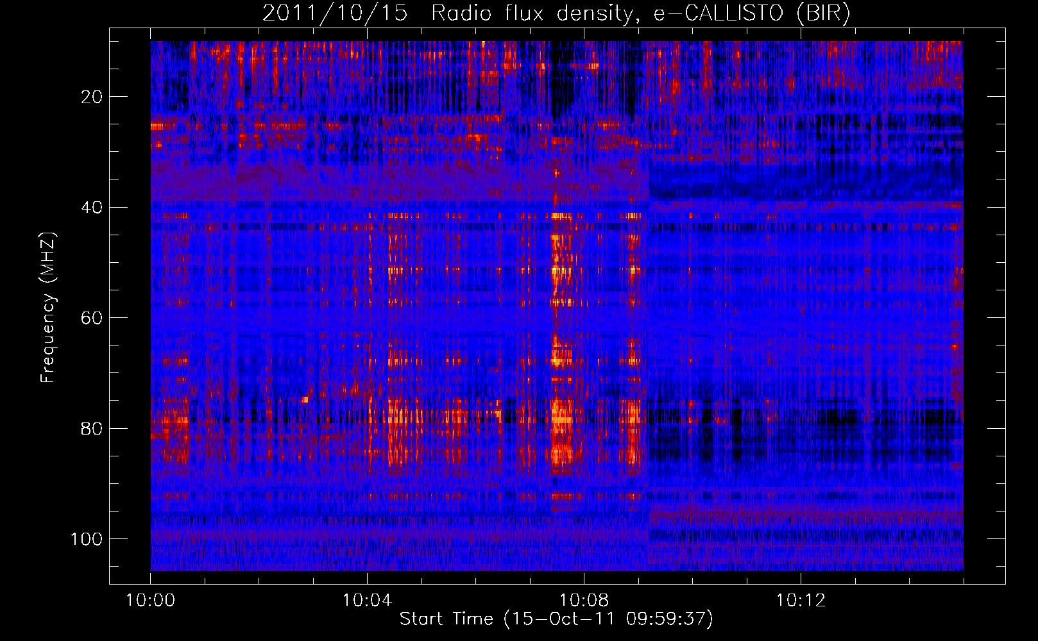
Task: Click the plot title '2011/10/15 Radio flux density'
Action: pyautogui.click(x=557, y=13)
